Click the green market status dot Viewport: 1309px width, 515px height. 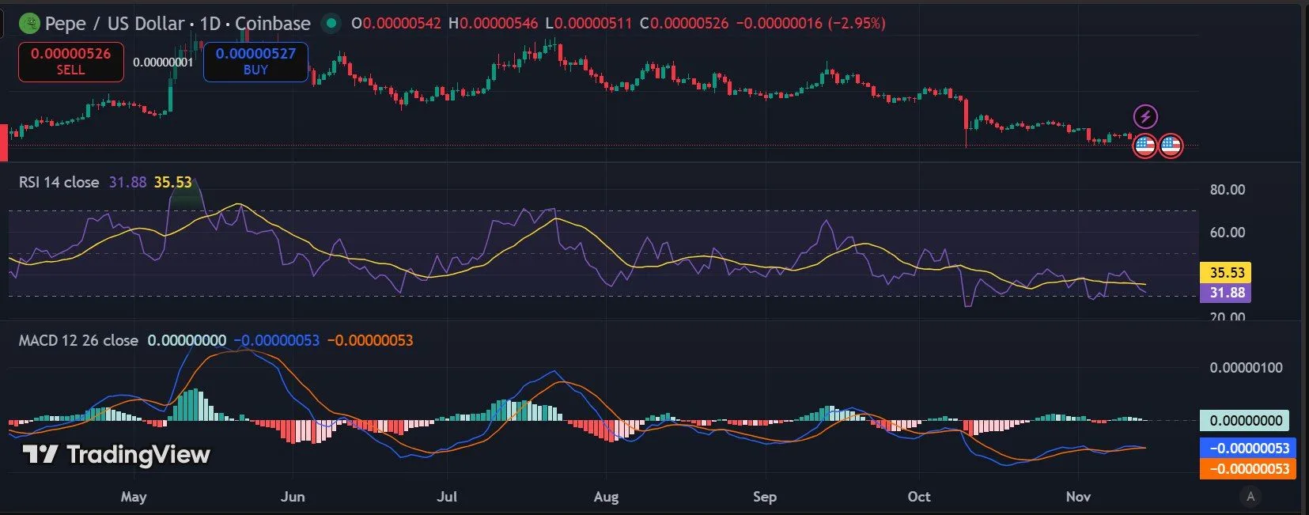pos(331,23)
